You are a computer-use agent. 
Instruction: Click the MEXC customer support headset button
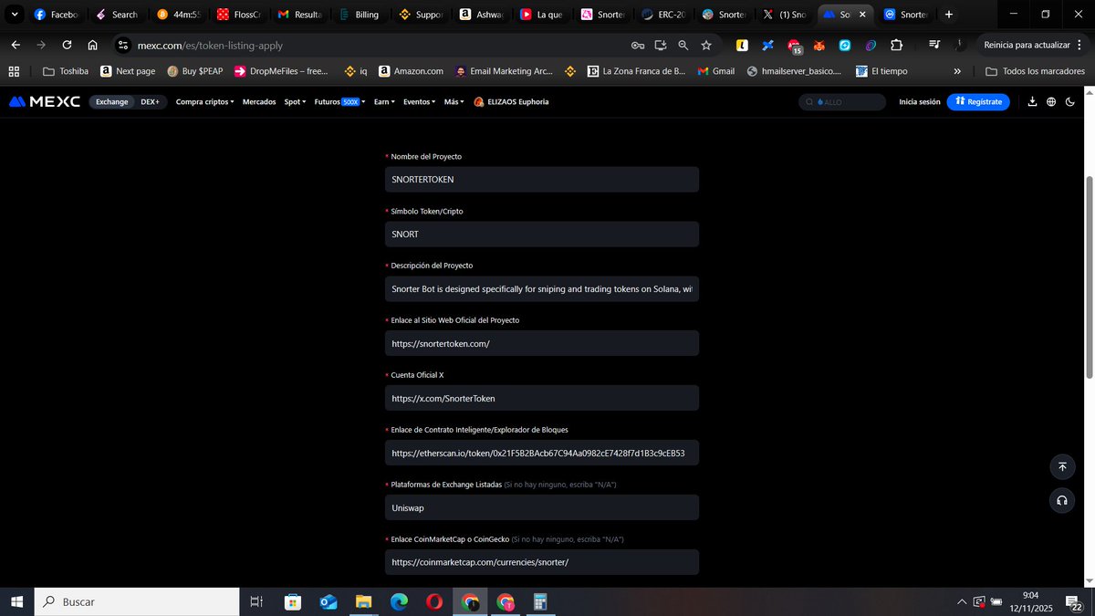tap(1062, 500)
